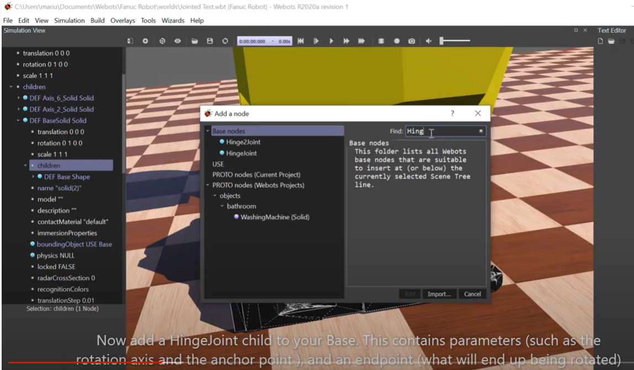
Task: Click the Import... button
Action: (x=439, y=294)
